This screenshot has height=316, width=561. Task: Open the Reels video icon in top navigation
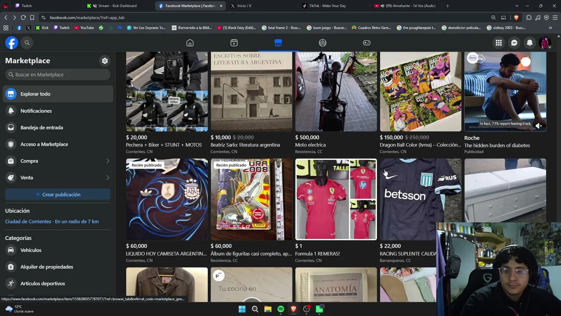pos(234,43)
